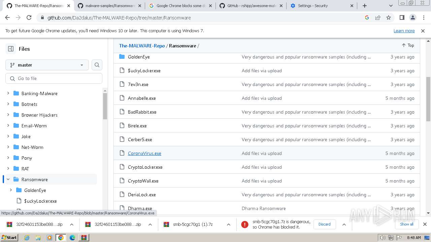Click the search files magnifier button
Viewport: 431px width, 242px height.
97,65
